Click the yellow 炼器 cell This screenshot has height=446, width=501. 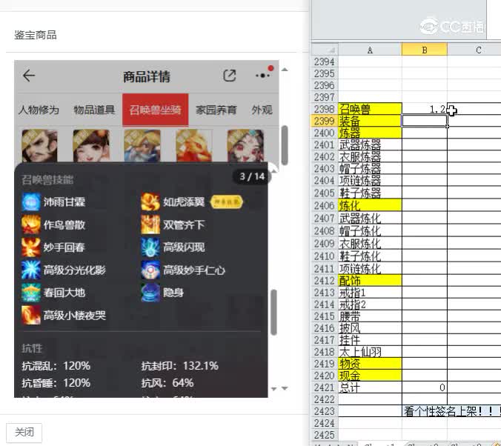pyautogui.click(x=370, y=133)
